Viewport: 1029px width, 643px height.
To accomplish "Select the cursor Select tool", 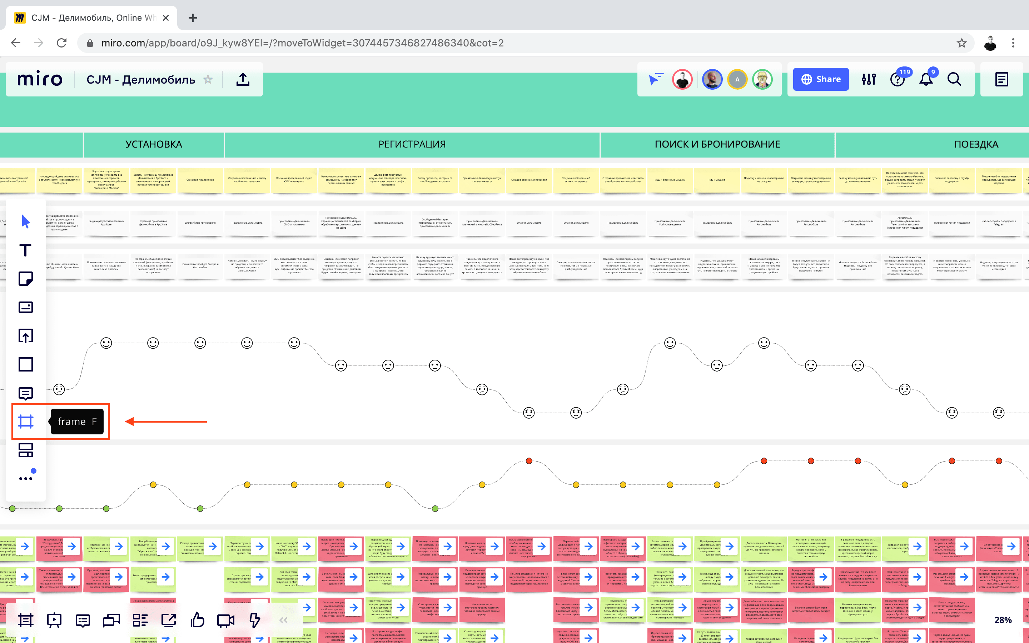I will tap(25, 221).
